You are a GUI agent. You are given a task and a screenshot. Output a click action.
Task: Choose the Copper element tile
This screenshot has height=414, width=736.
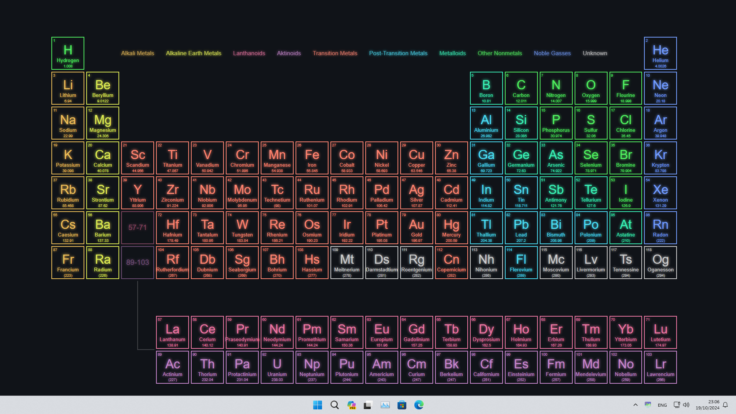[417, 158]
